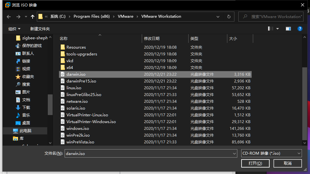Select the Resources folder icon

(x=63, y=47)
